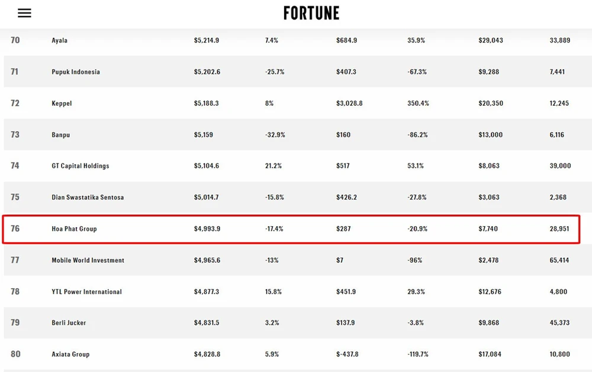The width and height of the screenshot is (592, 372).
Task: Open Pupuk Indonesia company link
Action: pos(76,72)
